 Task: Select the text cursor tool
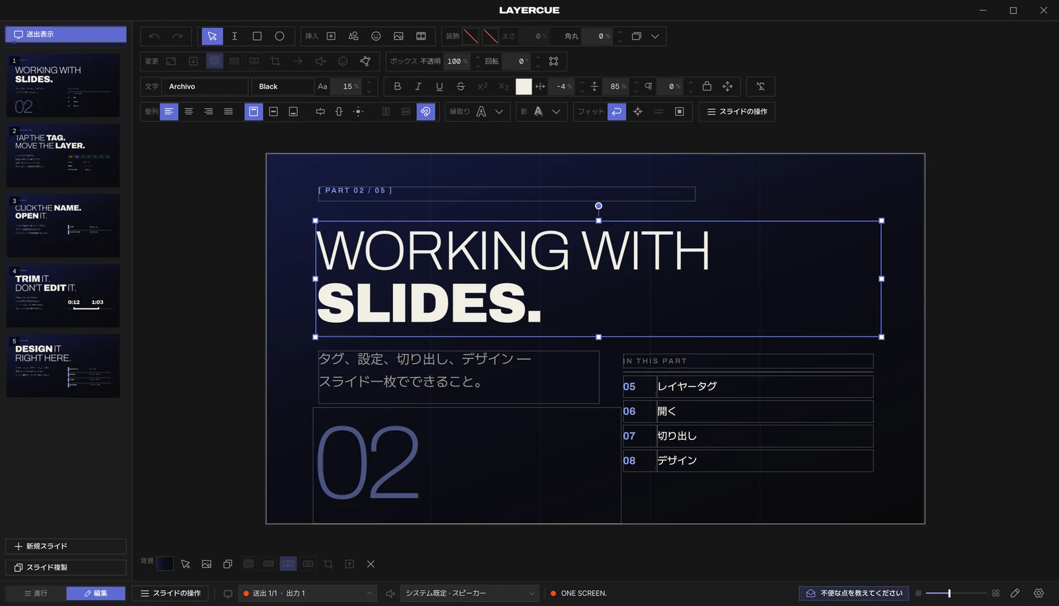(234, 36)
